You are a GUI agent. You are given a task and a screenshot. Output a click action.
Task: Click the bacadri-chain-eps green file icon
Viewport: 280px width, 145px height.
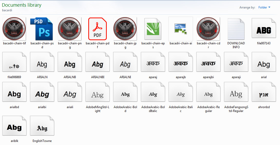[x=153, y=29]
